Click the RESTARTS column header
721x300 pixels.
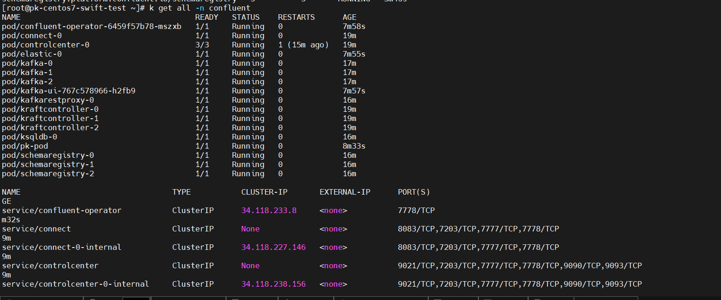pyautogui.click(x=297, y=17)
